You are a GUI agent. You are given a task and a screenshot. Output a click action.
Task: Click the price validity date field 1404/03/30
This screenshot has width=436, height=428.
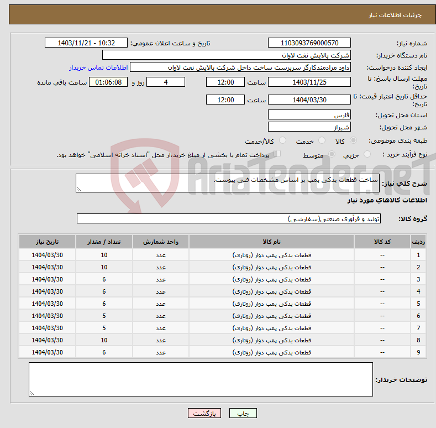[309, 100]
